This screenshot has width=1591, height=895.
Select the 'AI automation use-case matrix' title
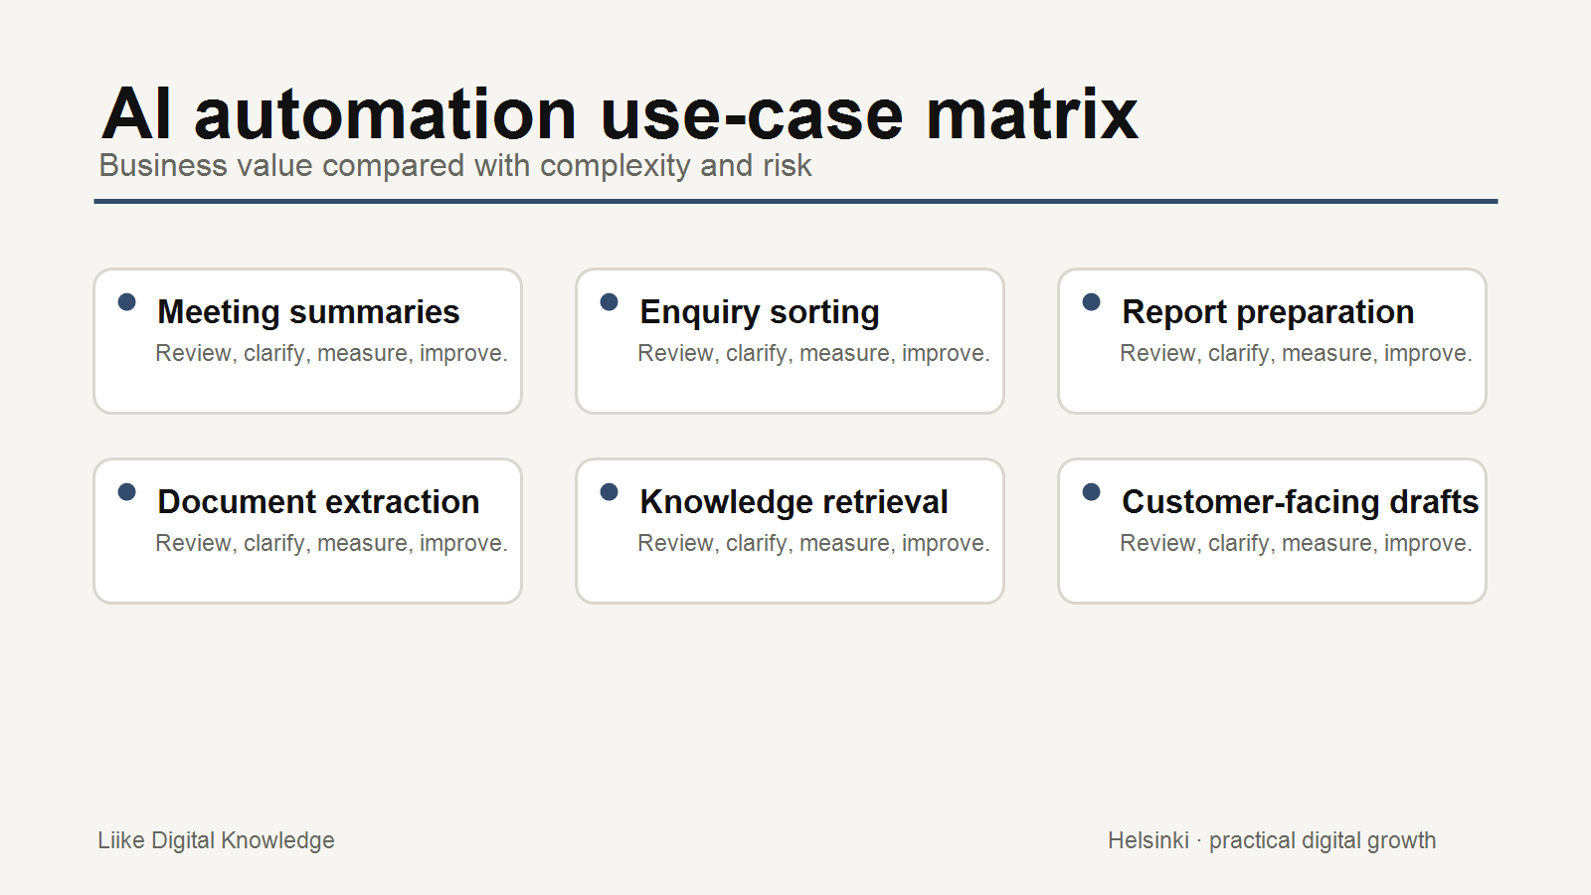point(619,113)
